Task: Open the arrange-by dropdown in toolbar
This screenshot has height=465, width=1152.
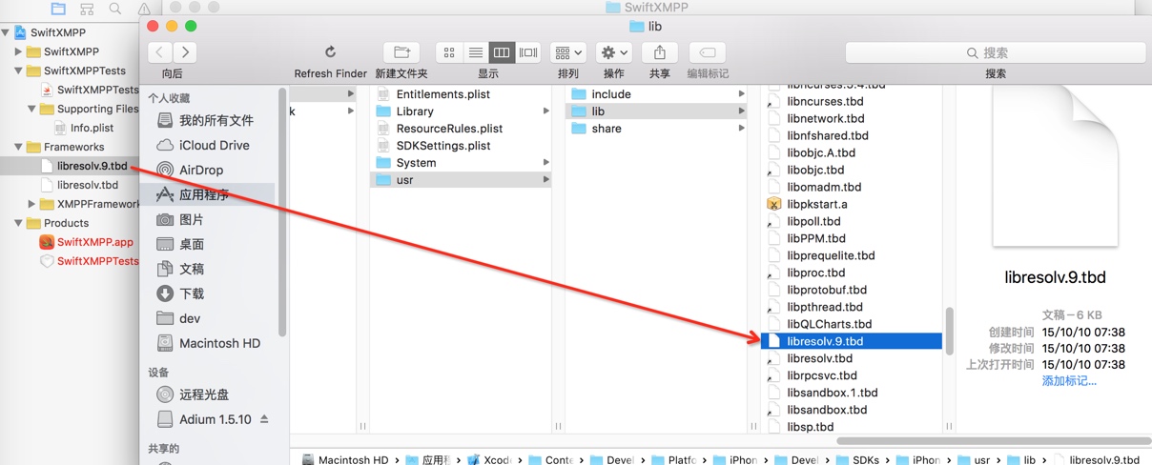Action: [x=568, y=52]
